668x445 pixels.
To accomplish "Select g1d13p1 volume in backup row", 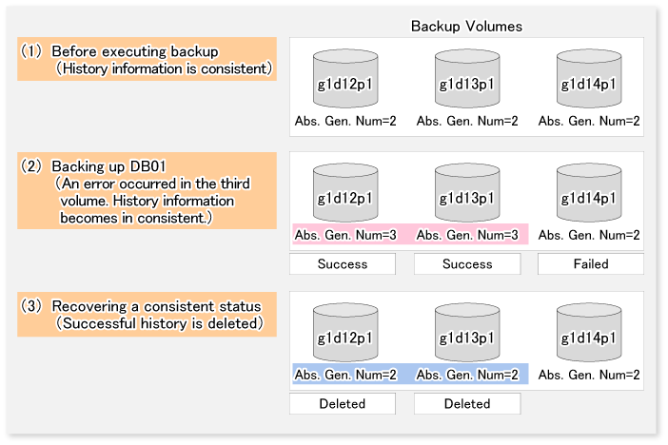I will tap(467, 195).
